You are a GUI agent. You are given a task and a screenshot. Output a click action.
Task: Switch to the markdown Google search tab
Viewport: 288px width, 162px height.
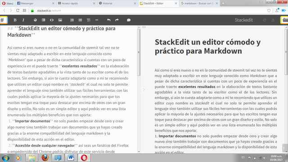point(199,3)
